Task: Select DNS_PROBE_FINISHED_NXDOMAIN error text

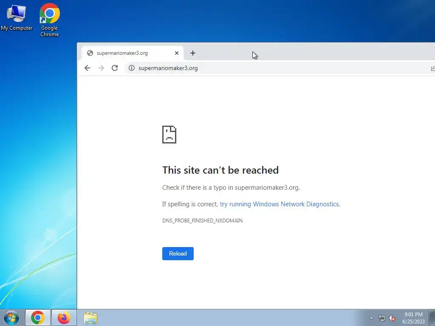Action: tap(202, 221)
